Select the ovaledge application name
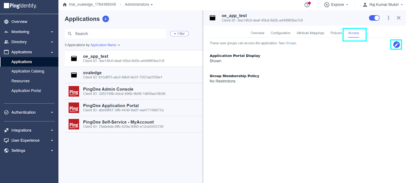 pos(92,73)
